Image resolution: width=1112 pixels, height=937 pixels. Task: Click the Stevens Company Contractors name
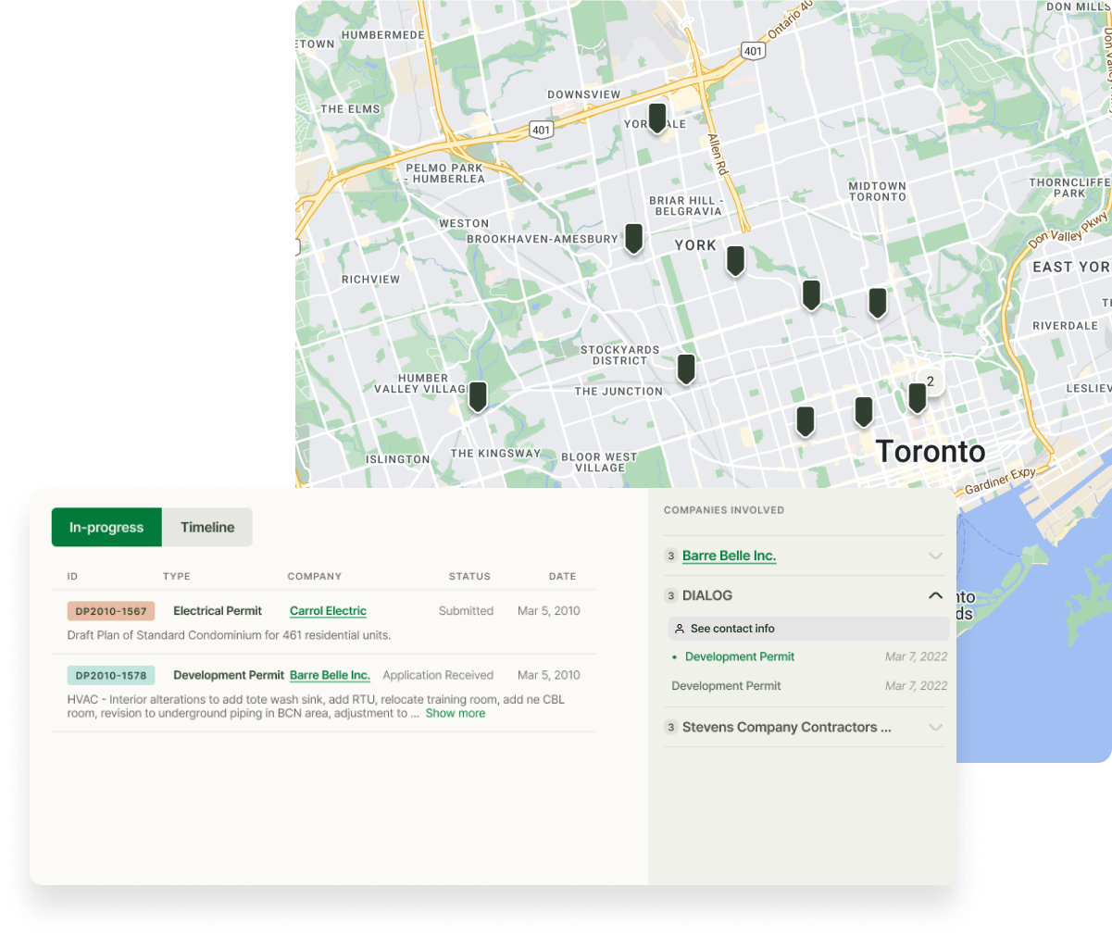(x=786, y=727)
